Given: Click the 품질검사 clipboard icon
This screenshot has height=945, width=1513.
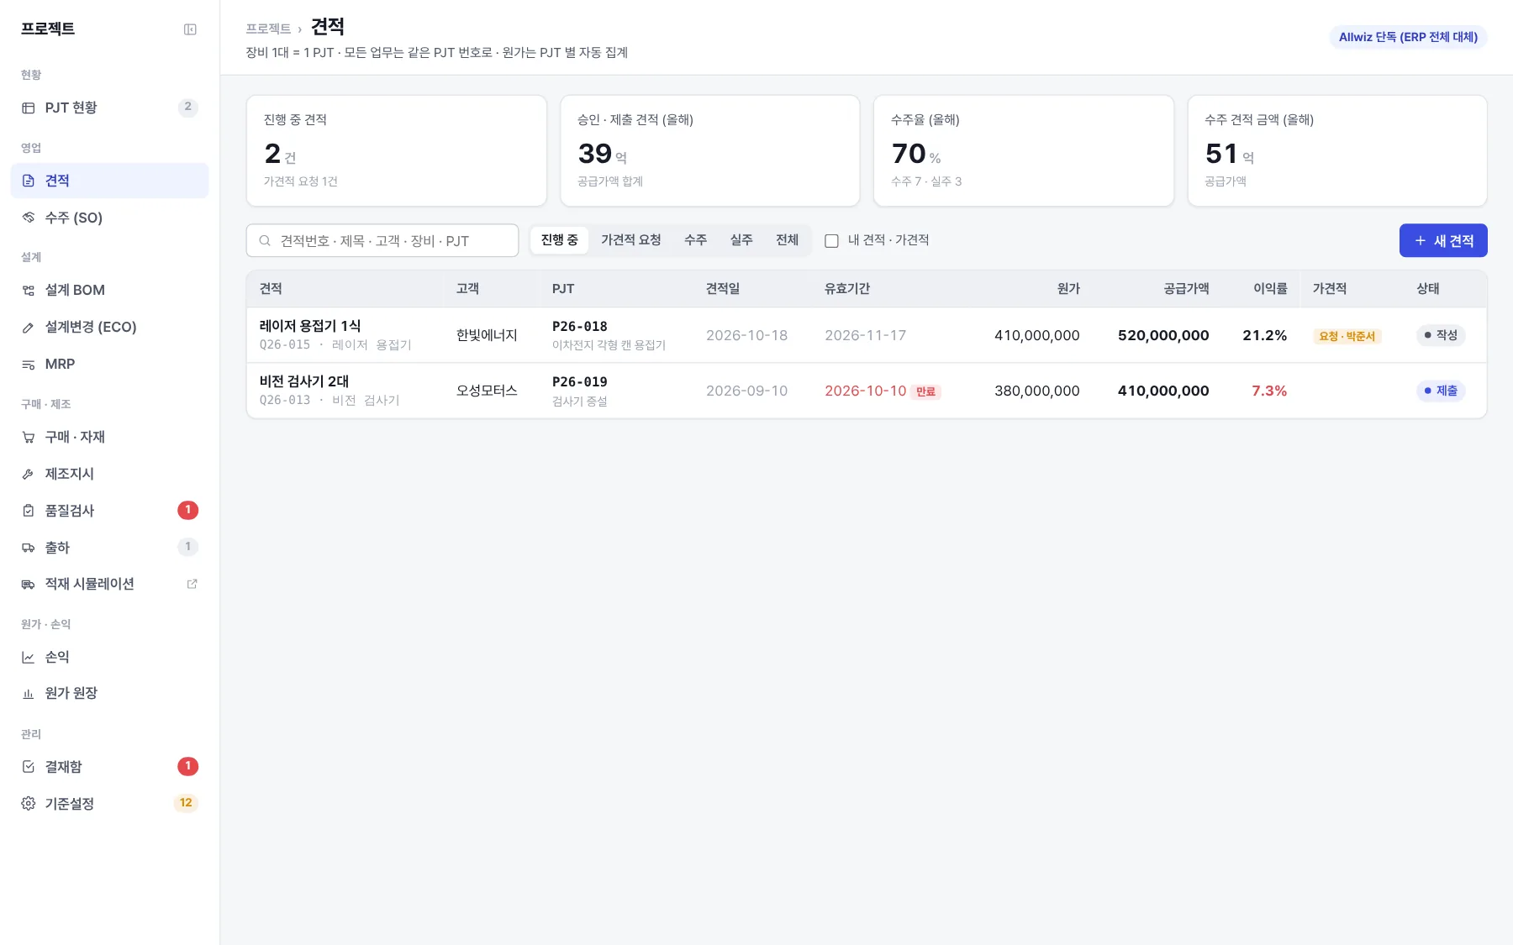Looking at the screenshot, I should [x=28, y=511].
